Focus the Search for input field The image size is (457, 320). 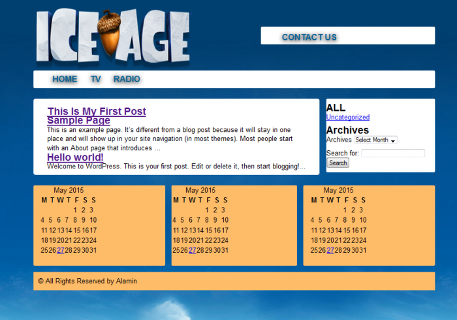pos(393,153)
